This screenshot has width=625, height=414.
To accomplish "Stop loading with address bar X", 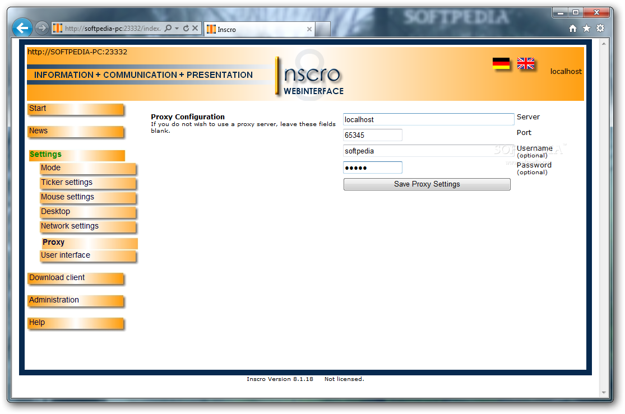I will [195, 28].
